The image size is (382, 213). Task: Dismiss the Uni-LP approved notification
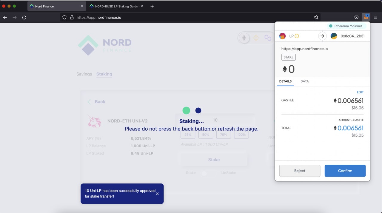157,194
